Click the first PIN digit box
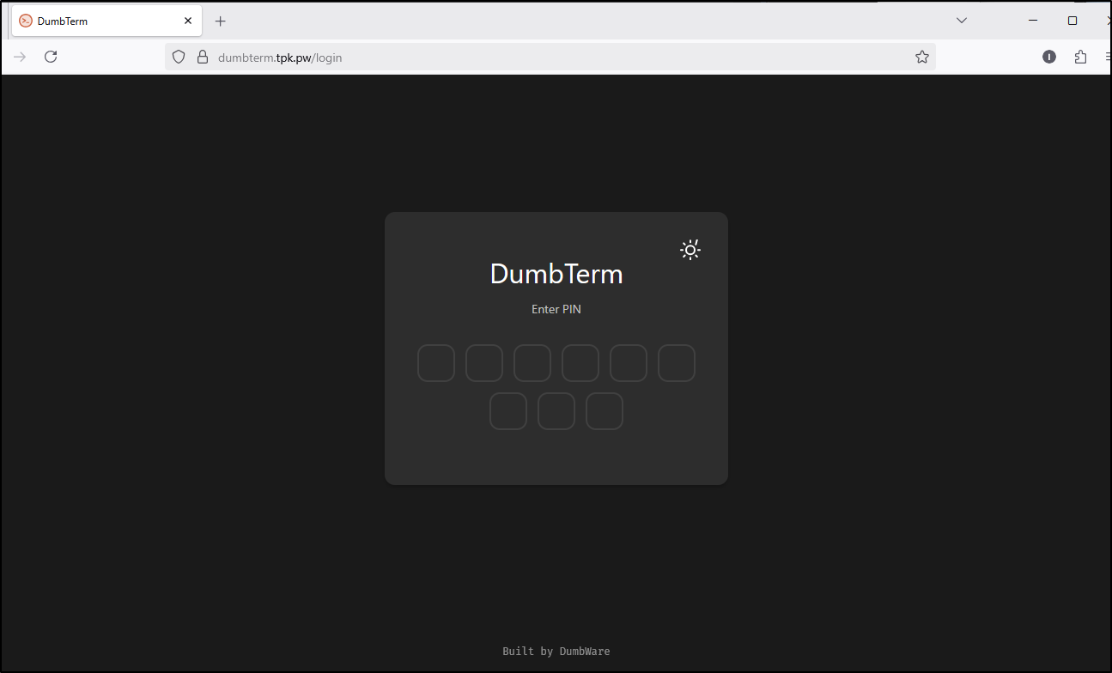This screenshot has height=673, width=1112. (436, 363)
